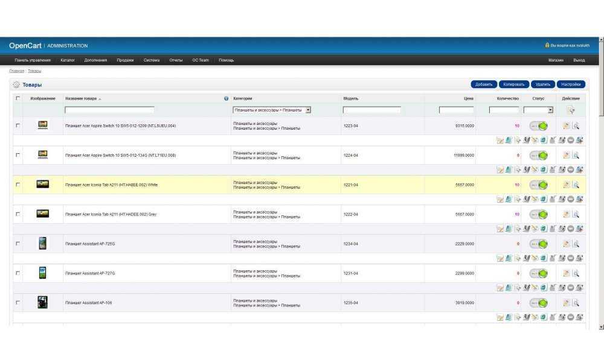Disable the status switch for Assistant AP-106

pos(539,303)
